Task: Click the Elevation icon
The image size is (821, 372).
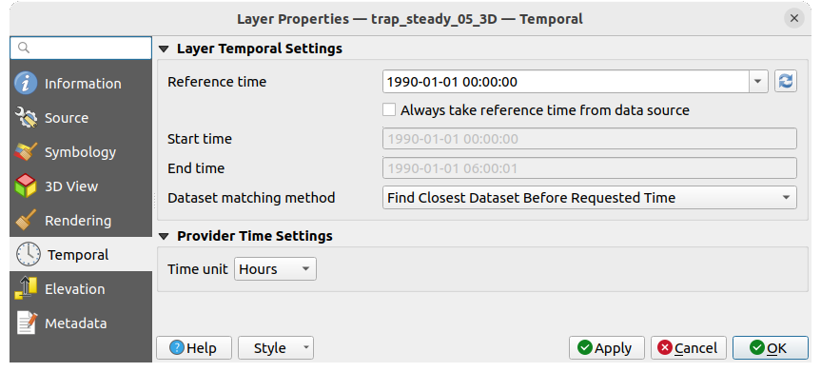Action: pyautogui.click(x=26, y=288)
